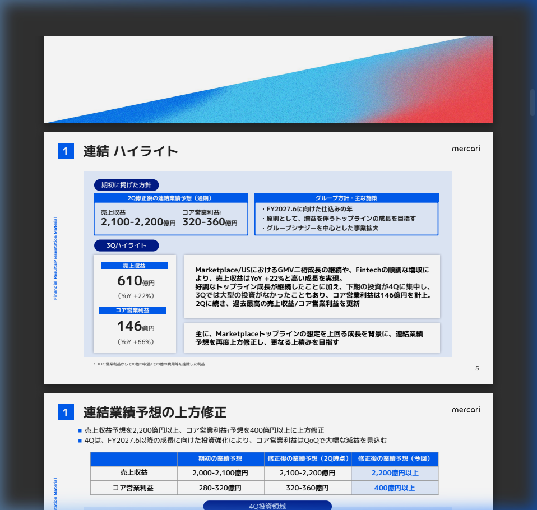Click the paragraph starting 主に、Marketplaceトップラインの想定
The width and height of the screenshot is (537, 510).
[309, 338]
